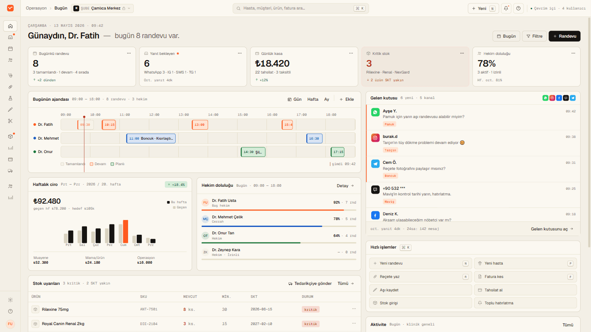Image resolution: width=591 pixels, height=332 pixels.
Task: Open the Kritik stok card options menu
Action: [x=462, y=53]
